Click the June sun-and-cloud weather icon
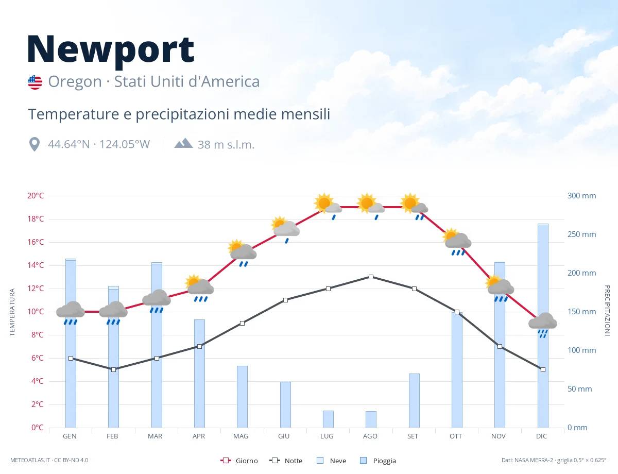 pos(285,230)
